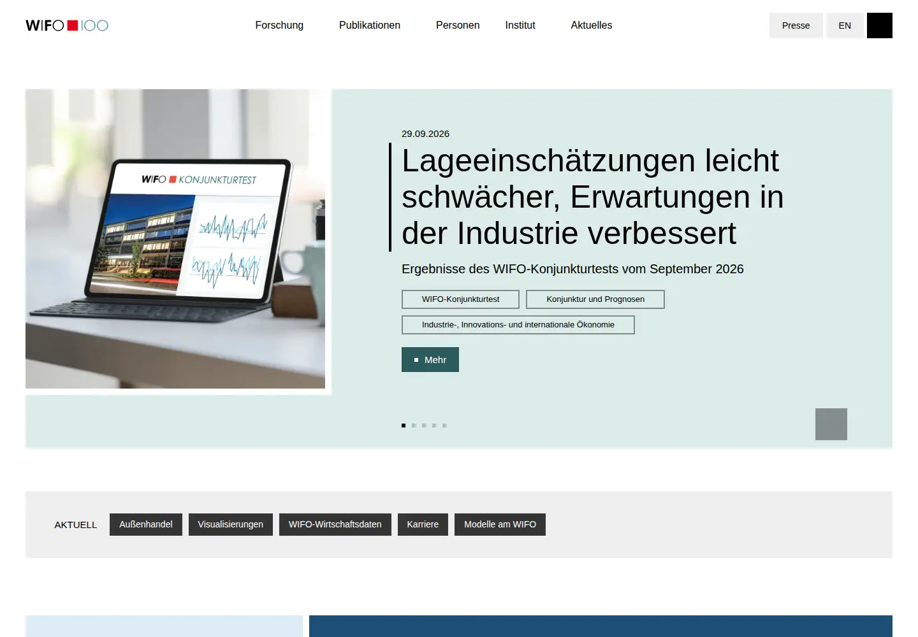Go to the fourth carousel slide dot
Screen dimensions: 918x637
pos(434,426)
